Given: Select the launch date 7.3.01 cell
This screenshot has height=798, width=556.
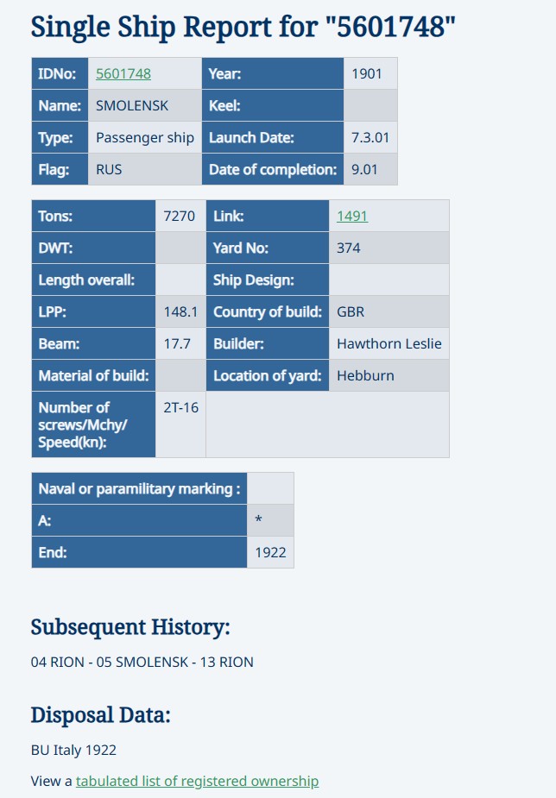Looking at the screenshot, I should point(370,137).
